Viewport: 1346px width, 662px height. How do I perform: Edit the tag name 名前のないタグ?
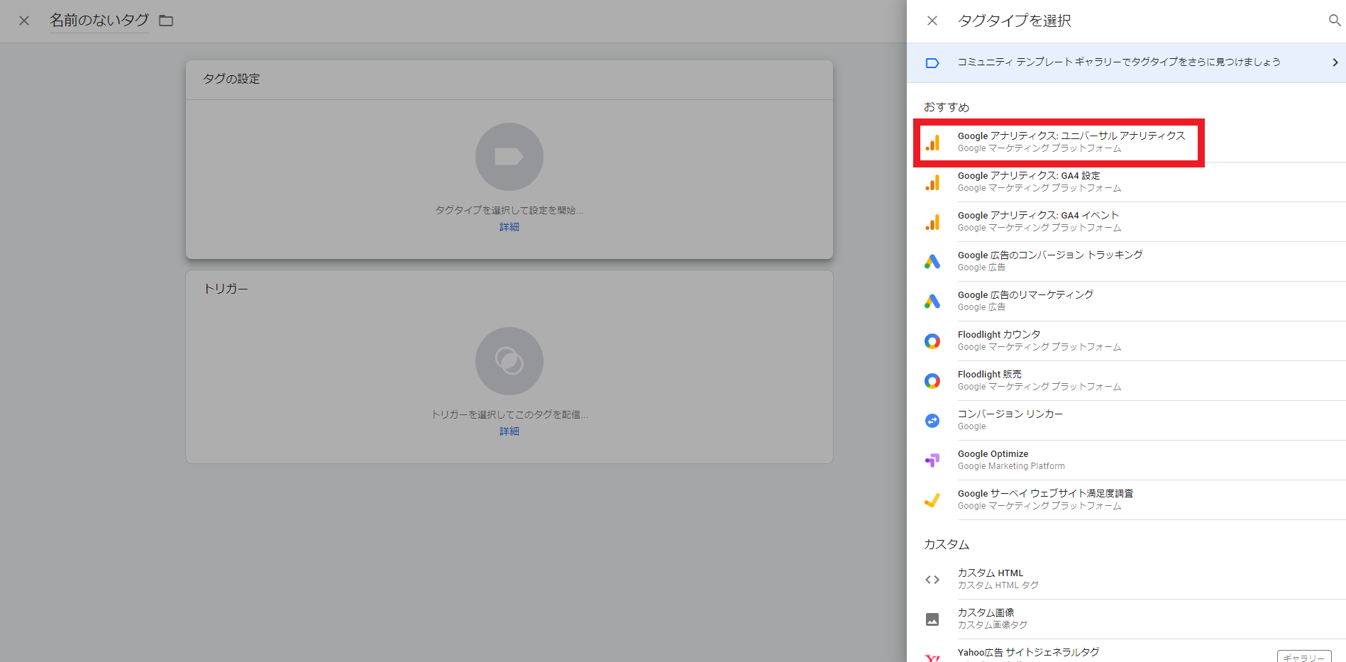[x=99, y=21]
